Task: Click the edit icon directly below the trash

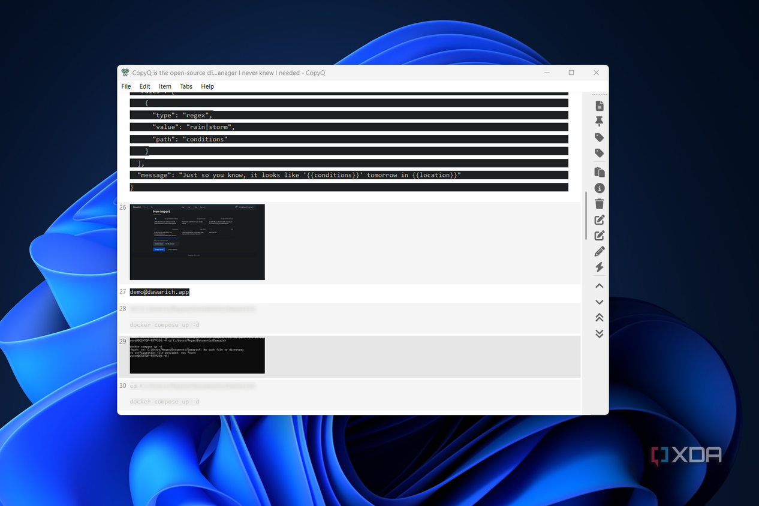Action: tap(599, 220)
